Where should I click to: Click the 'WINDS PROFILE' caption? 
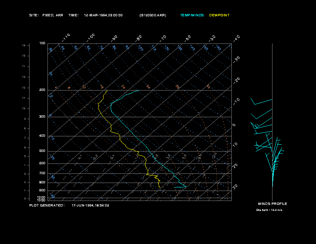click(273, 204)
